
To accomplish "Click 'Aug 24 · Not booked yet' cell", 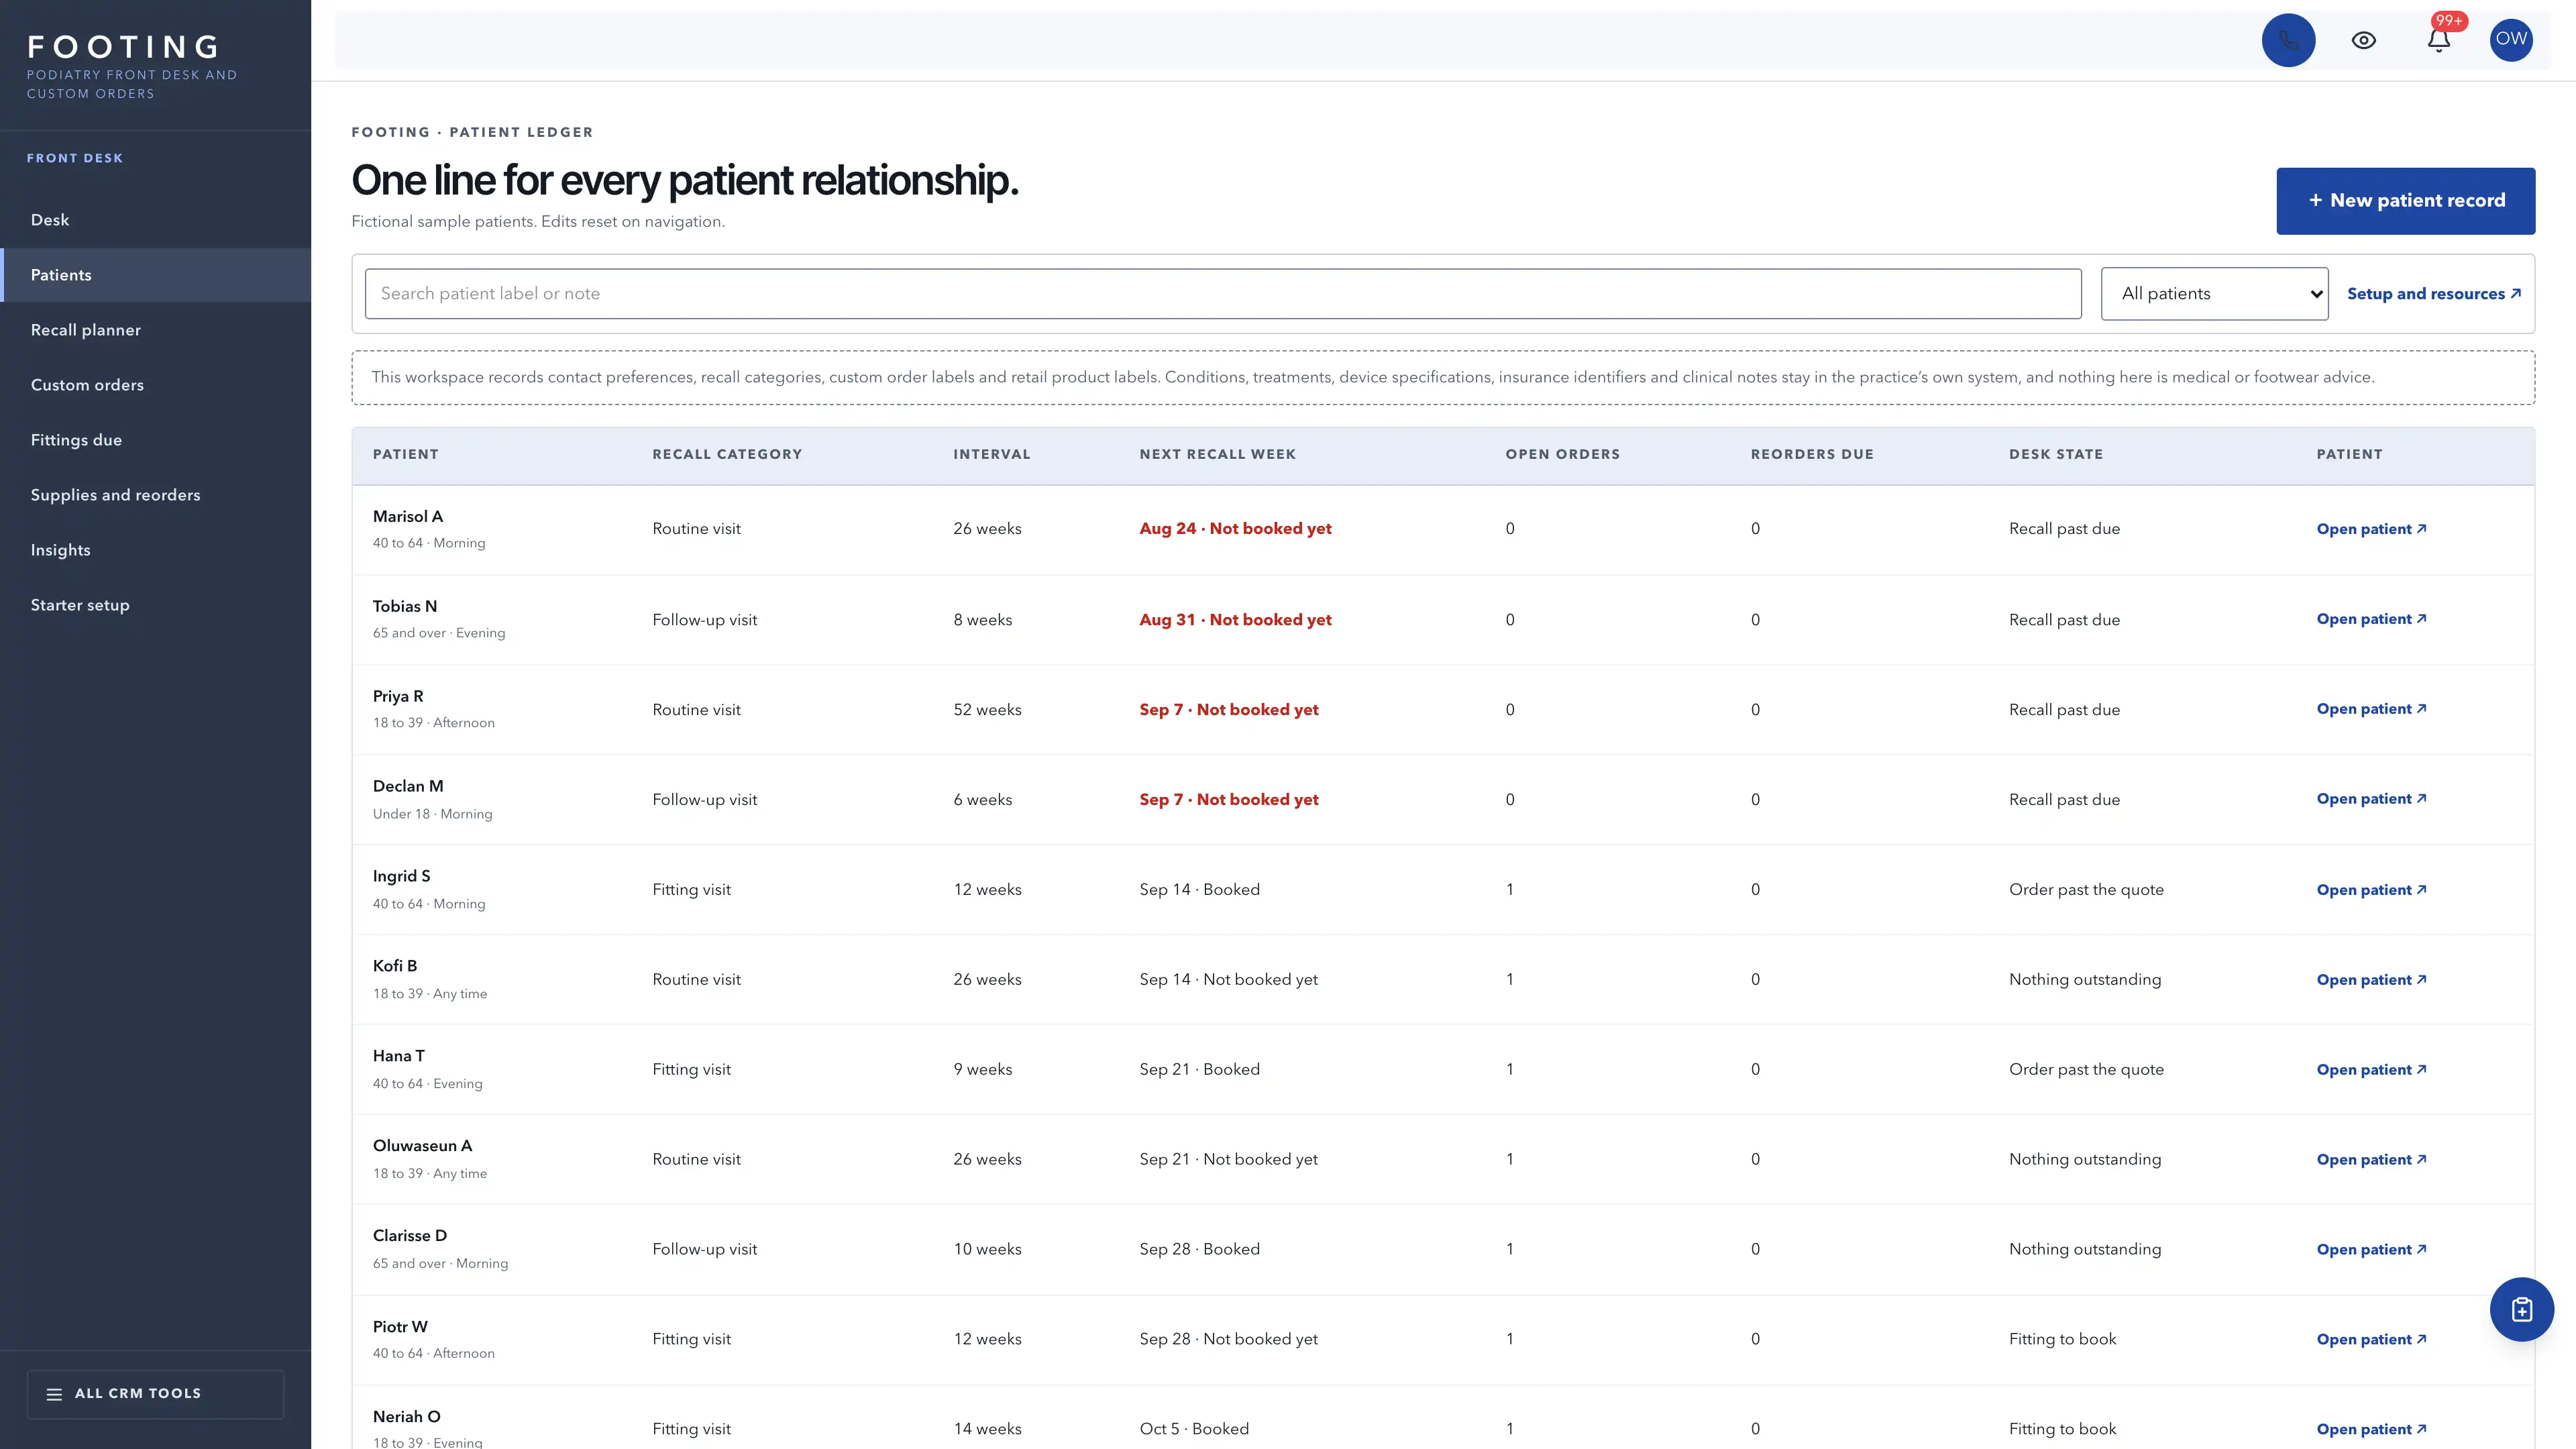I will coord(1235,529).
